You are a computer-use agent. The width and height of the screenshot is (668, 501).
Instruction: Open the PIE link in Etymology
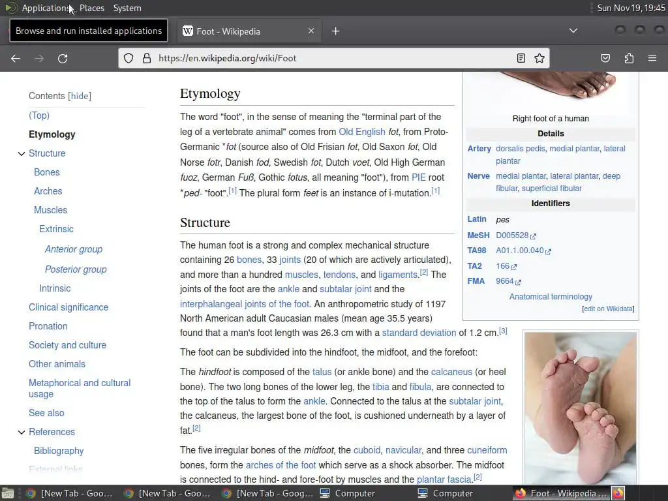[x=418, y=177]
